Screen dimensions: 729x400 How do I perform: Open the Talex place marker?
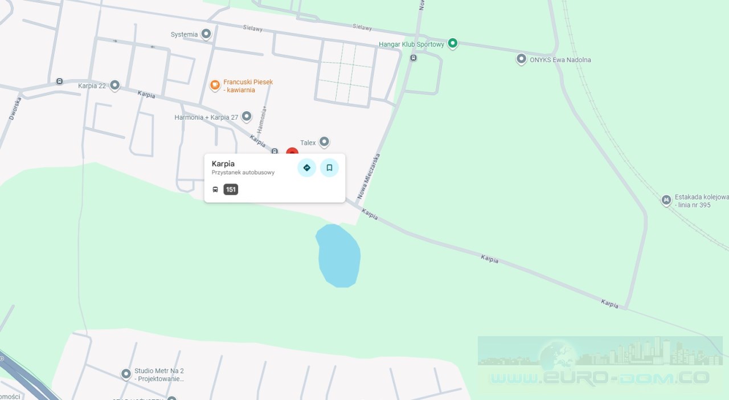click(x=324, y=142)
